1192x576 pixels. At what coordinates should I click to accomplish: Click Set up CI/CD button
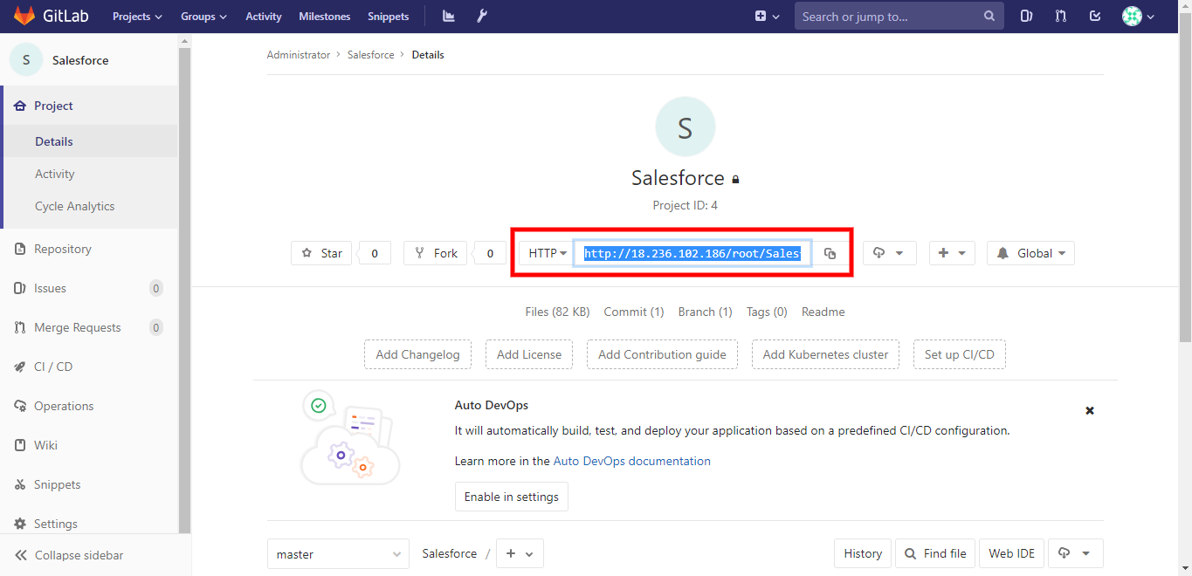[x=960, y=354]
